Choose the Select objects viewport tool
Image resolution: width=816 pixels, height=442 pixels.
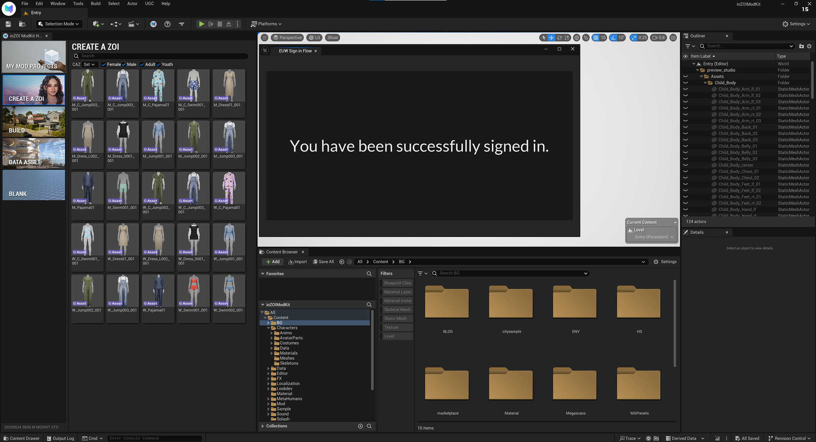544,37
